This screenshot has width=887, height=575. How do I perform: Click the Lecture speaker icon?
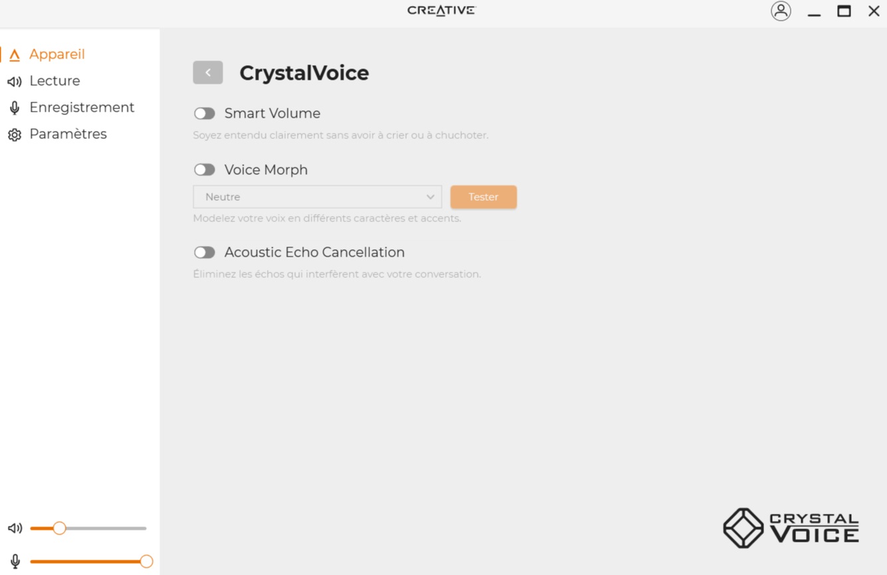(x=14, y=82)
